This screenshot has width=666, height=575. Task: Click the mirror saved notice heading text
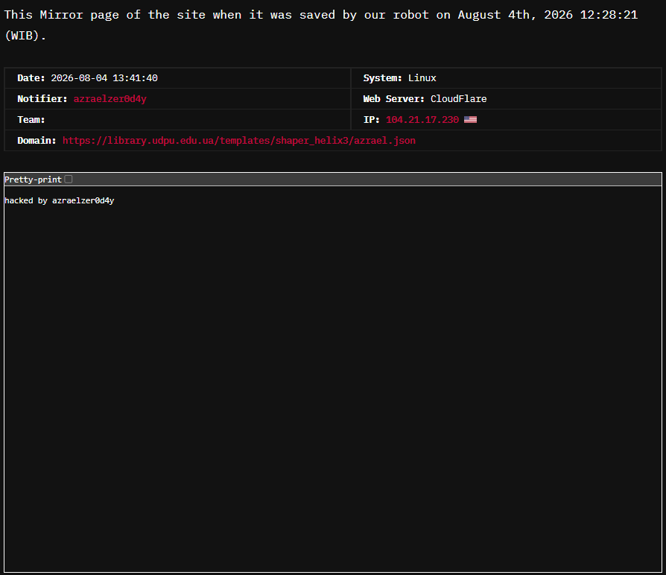coord(320,25)
